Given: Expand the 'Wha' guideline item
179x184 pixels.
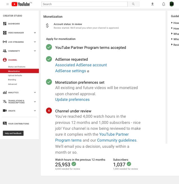Looking at the screenshot, I should click(175, 34).
